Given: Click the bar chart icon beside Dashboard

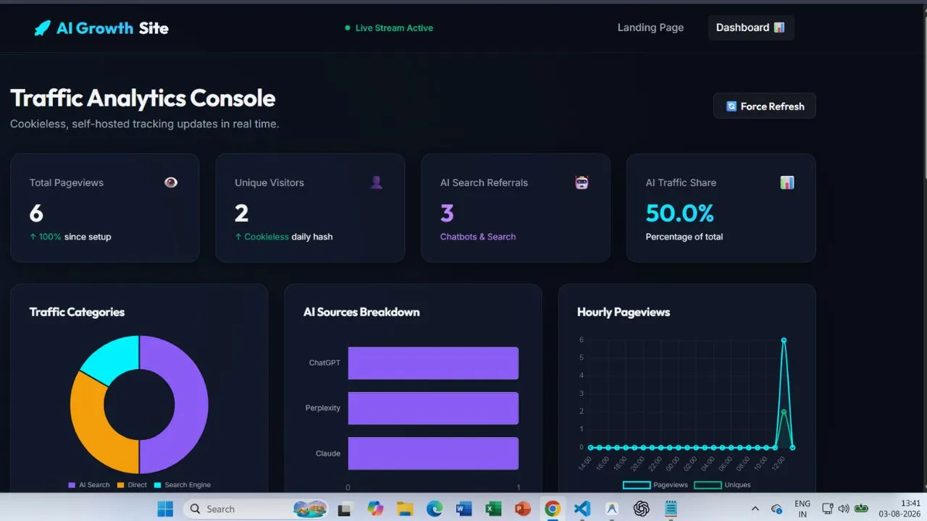Looking at the screenshot, I should pyautogui.click(x=779, y=27).
